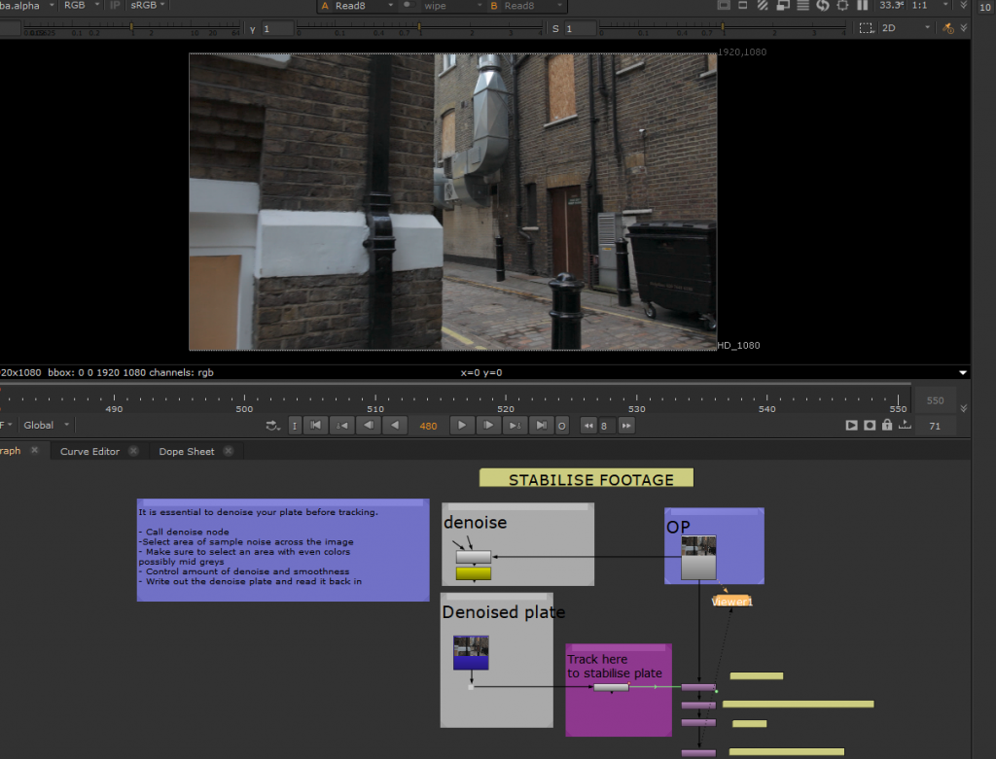This screenshot has width=996, height=759.
Task: Jump to the first frame
Action: tap(315, 426)
